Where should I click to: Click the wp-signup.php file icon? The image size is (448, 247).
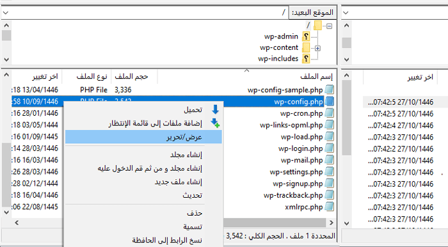[x=330, y=184]
